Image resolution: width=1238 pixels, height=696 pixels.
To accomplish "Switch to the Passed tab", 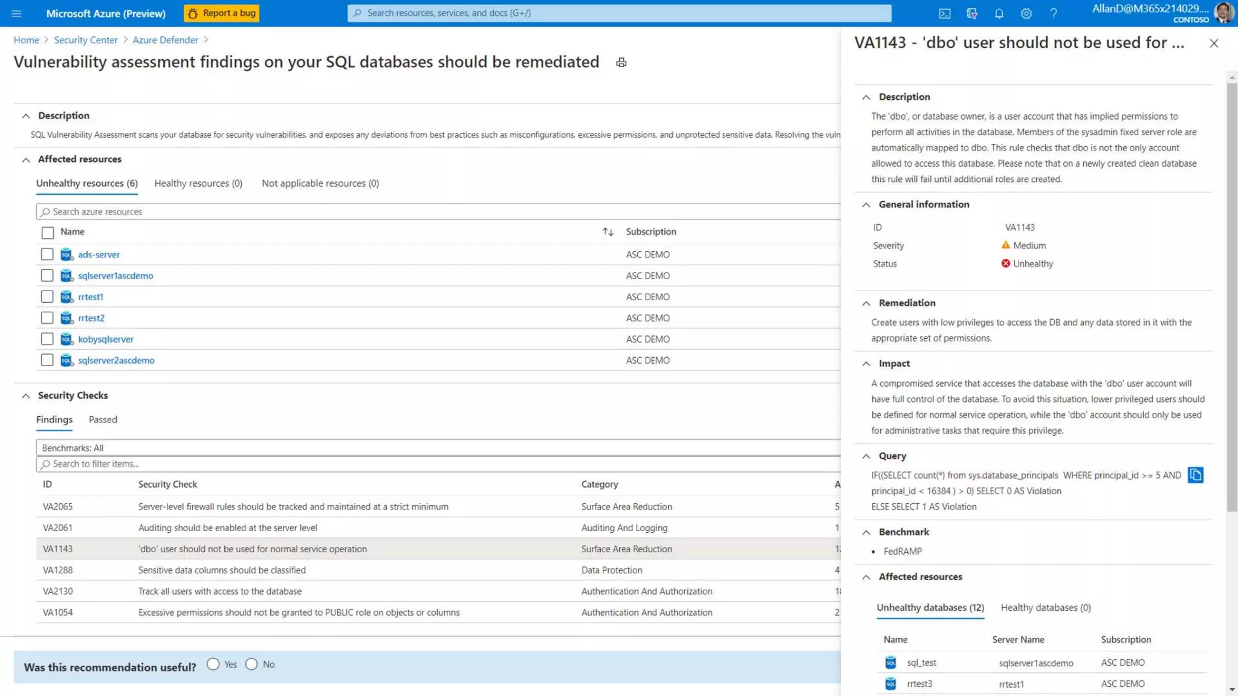I will click(103, 419).
